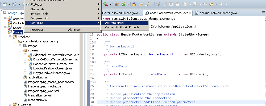This screenshot has height=106, width=266.
Task: Select imagemapping_mobile_iphoneos.xml file
Action: pos(51,82)
